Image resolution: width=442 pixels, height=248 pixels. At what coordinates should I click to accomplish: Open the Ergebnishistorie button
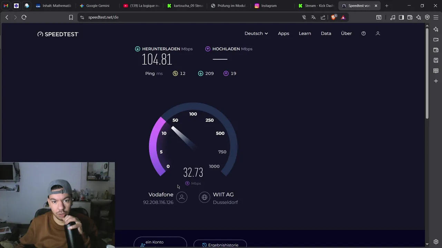(220, 244)
